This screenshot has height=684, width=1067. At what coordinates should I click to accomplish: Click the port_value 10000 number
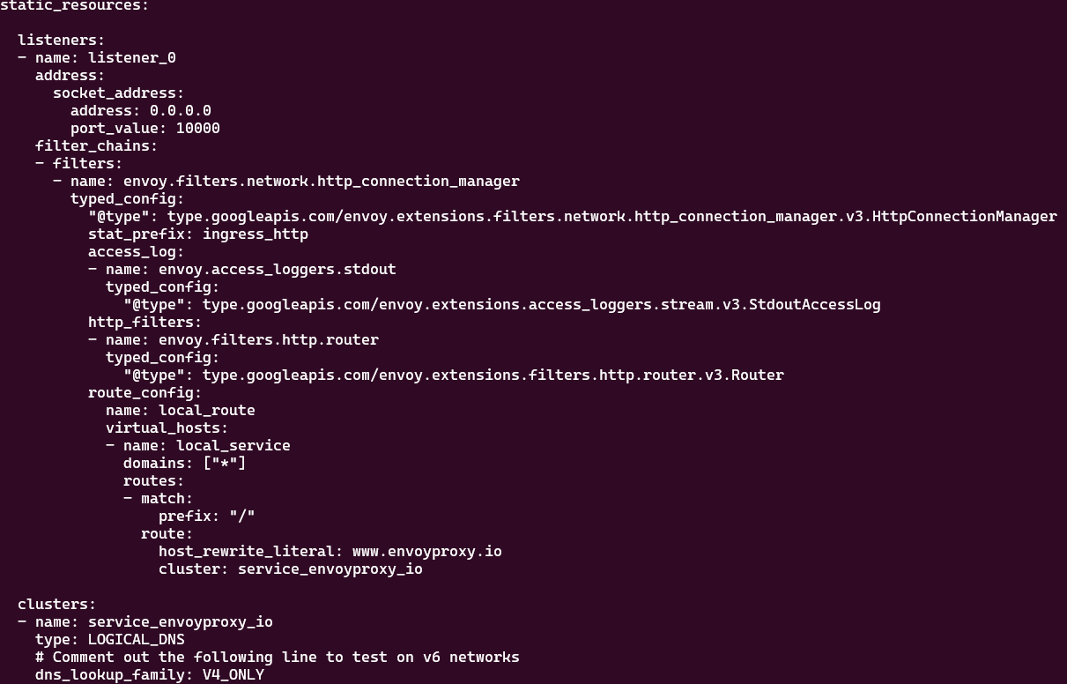(x=198, y=128)
